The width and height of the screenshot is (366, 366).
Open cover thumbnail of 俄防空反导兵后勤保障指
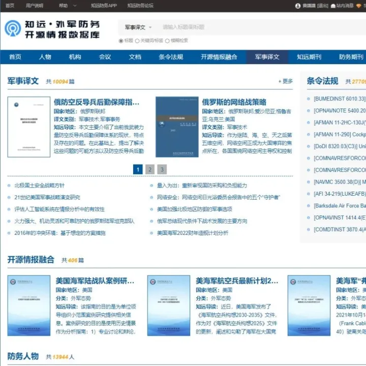pyautogui.click(x=29, y=127)
